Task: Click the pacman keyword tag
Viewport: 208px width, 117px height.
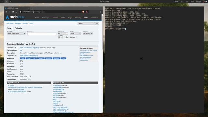Action: tap(48, 58)
